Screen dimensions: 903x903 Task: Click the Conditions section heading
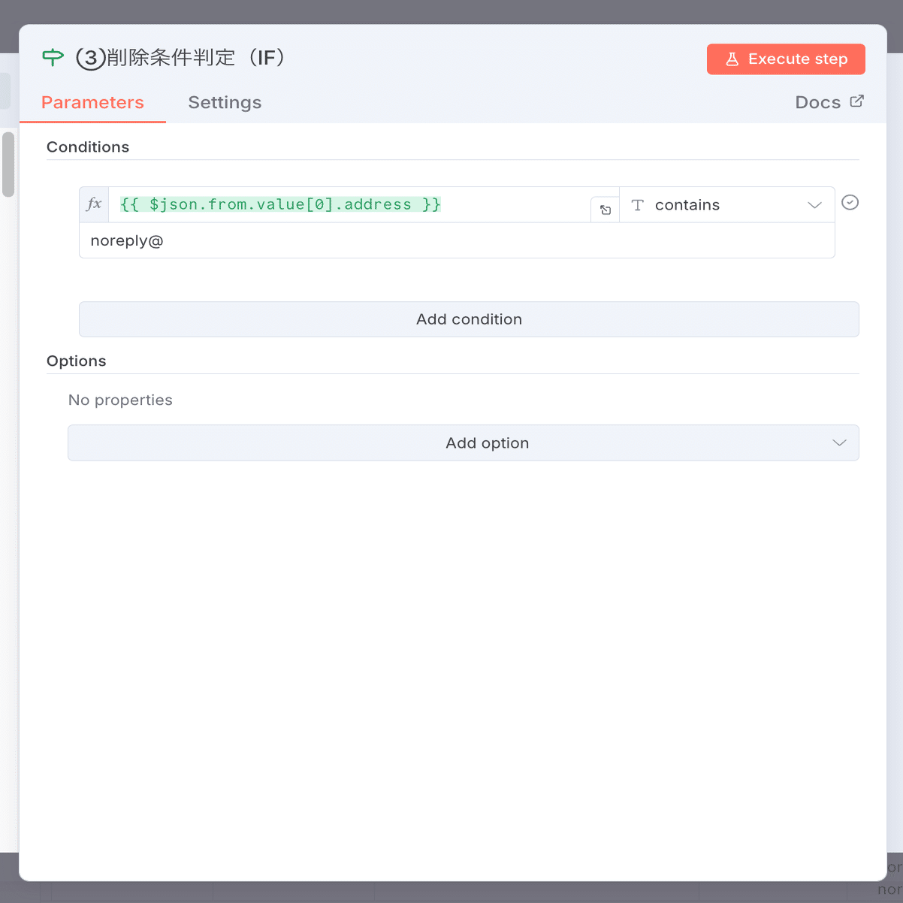[88, 147]
